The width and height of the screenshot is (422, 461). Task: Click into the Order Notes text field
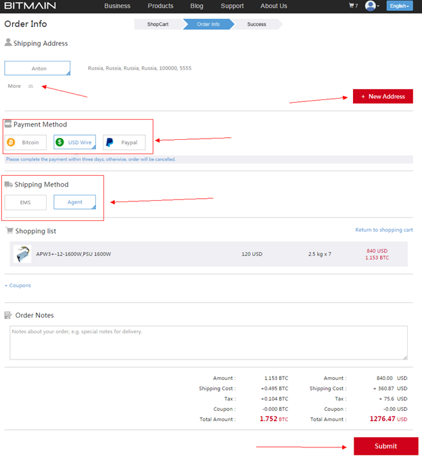pos(208,343)
